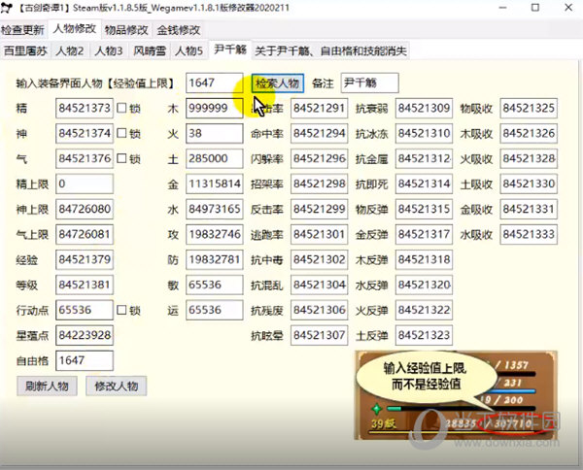Click the 抗衰弱 value field
Screen dimensions: 583x470
click(425, 108)
